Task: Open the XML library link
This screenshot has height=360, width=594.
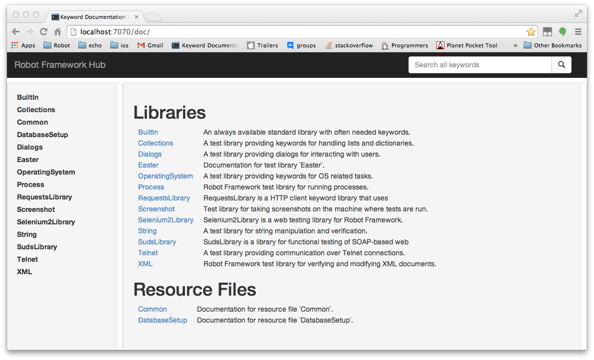Action: (145, 264)
